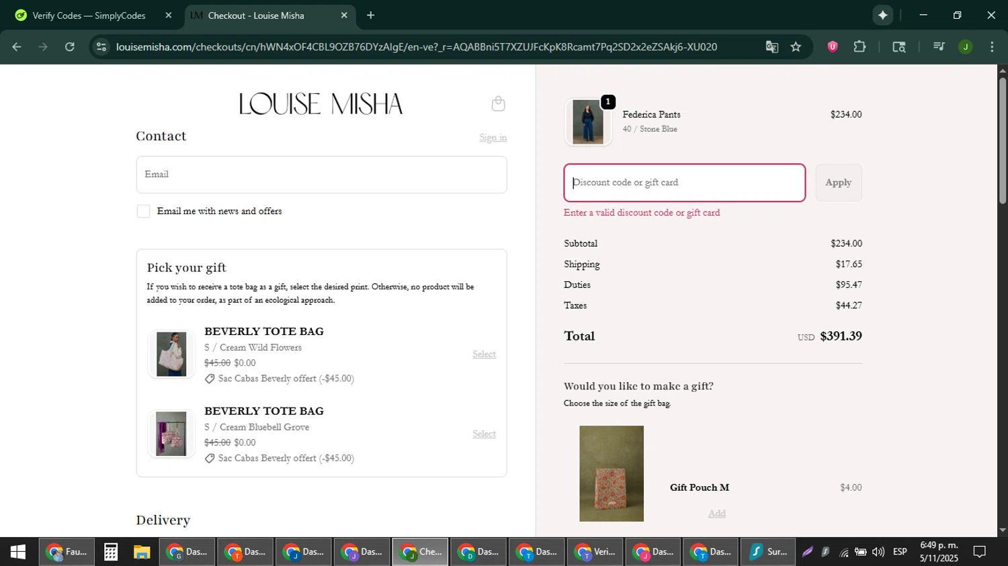Close the Verify Codes SimplyCodes tab
Viewport: 1008px width, 566px height.
point(169,15)
